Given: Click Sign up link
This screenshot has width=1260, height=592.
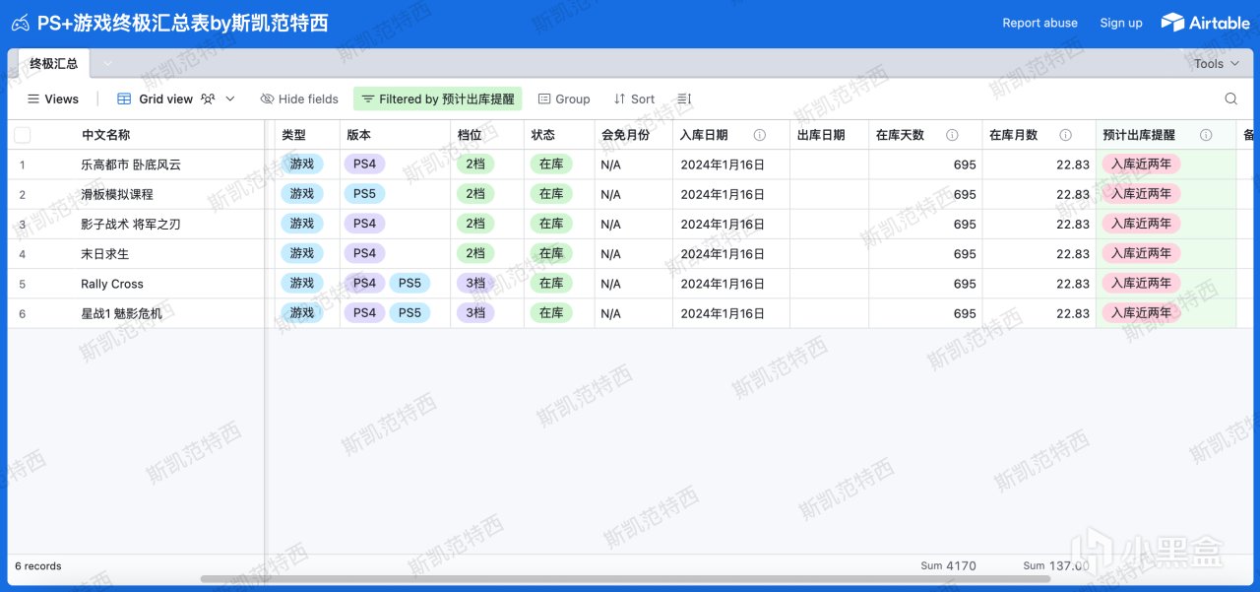Looking at the screenshot, I should [1121, 23].
